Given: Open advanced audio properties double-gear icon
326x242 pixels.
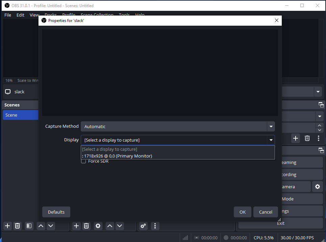Looking at the screenshot, I should click(143, 226).
